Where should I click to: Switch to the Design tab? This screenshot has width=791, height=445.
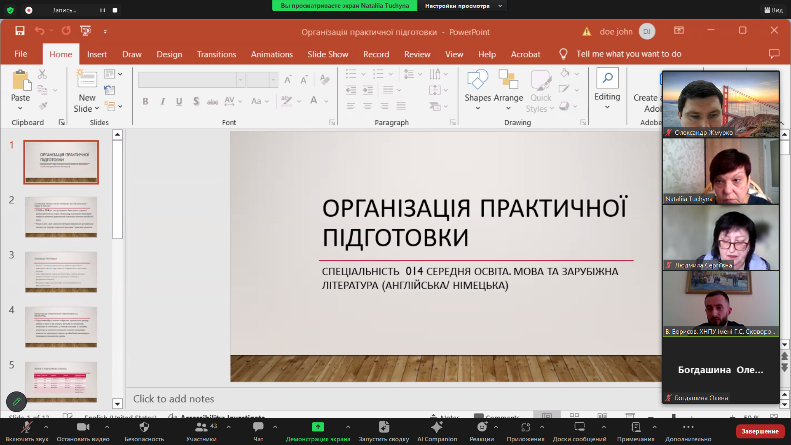click(169, 54)
